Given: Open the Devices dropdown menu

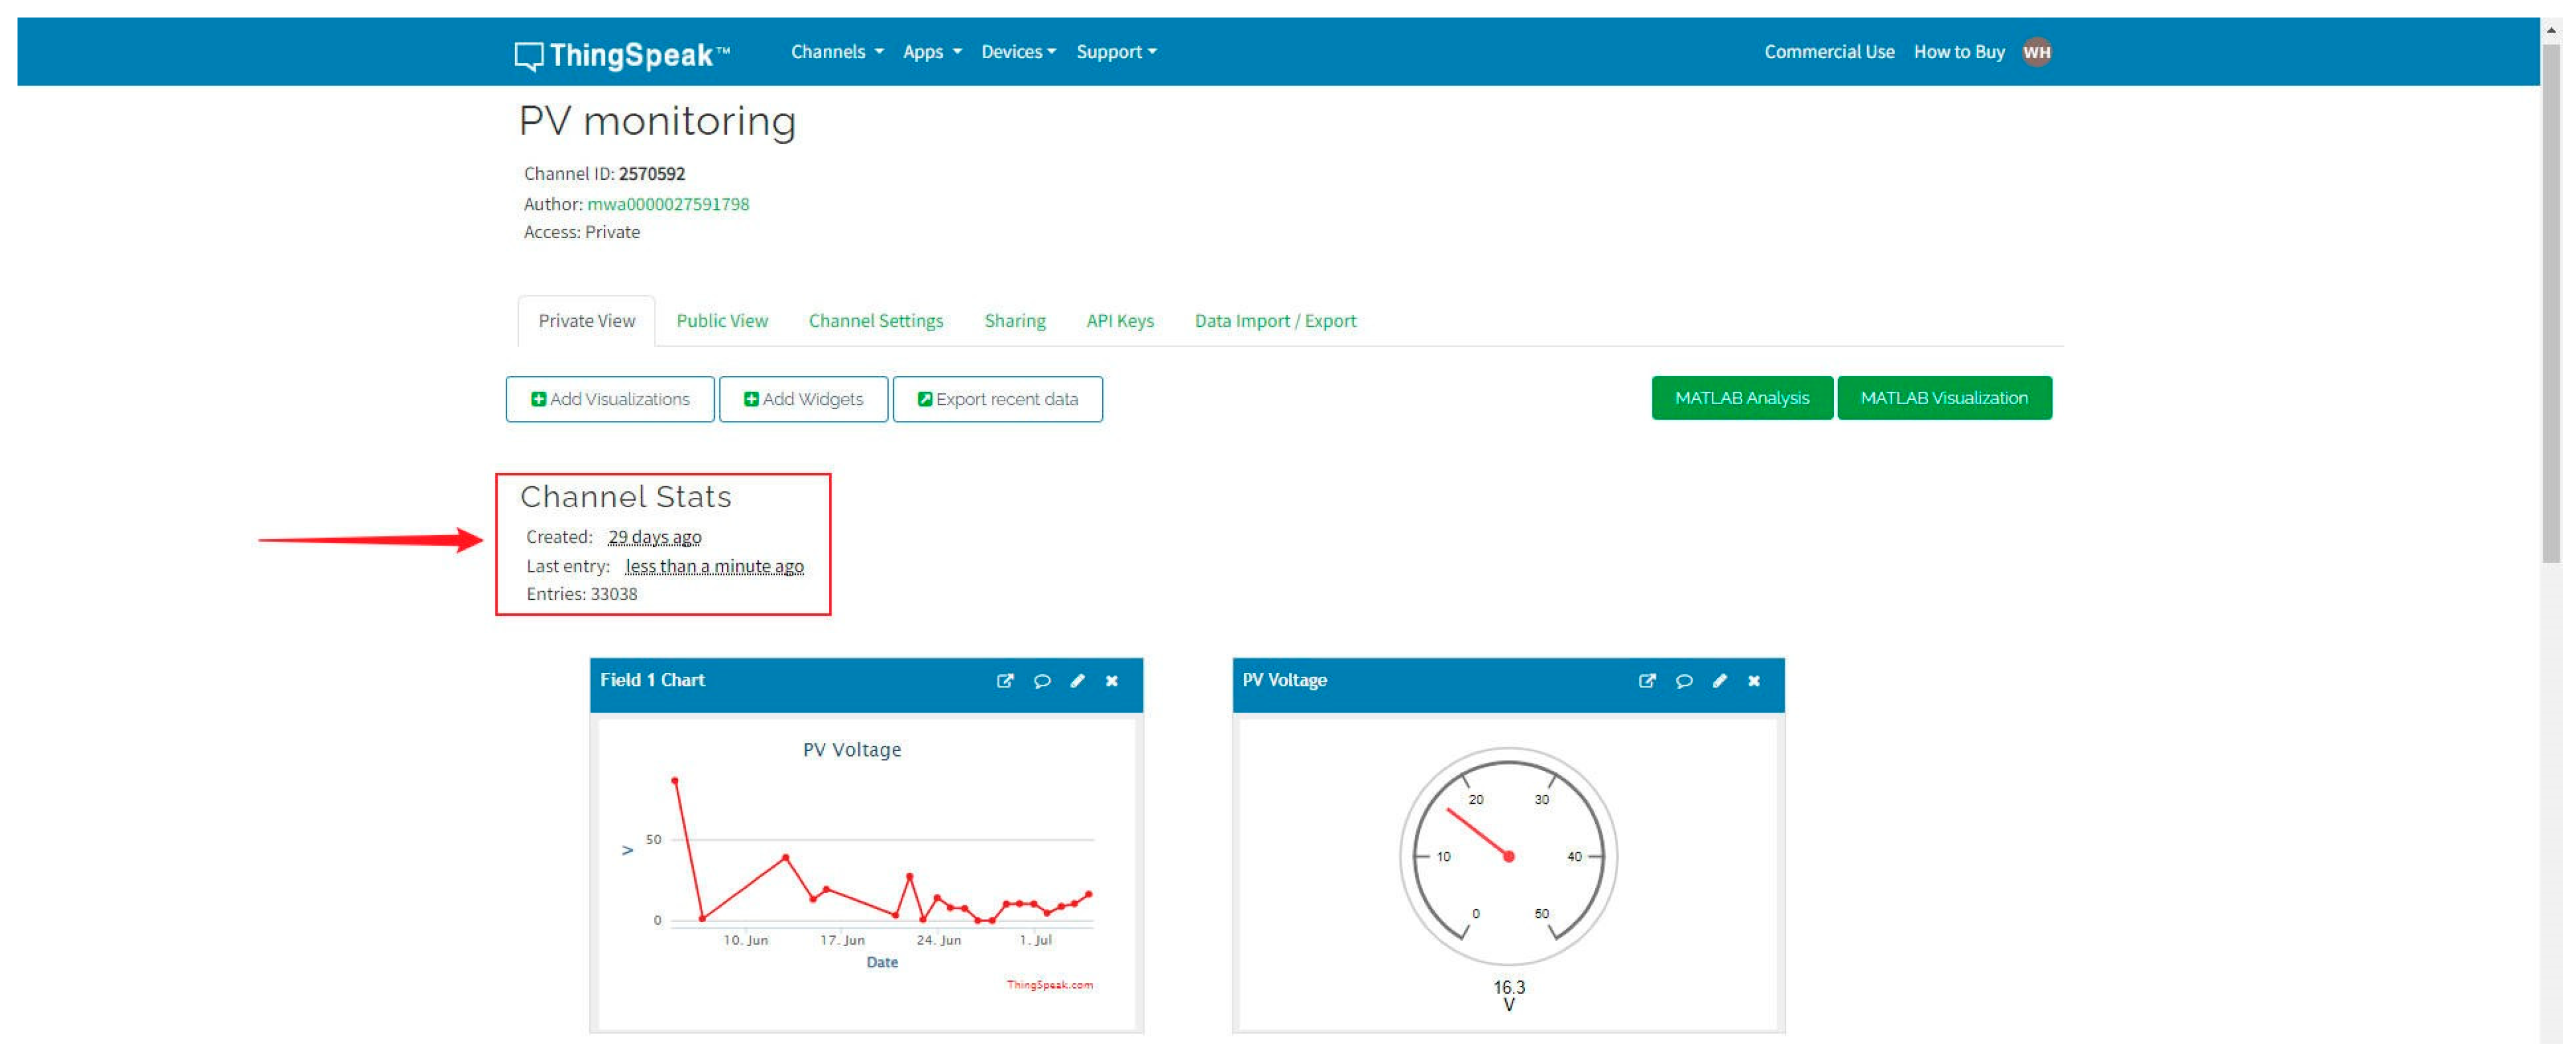Looking at the screenshot, I should coord(1017,52).
